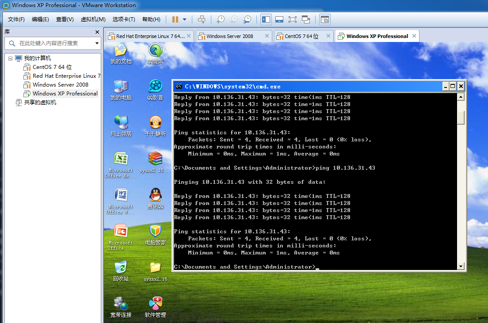Click the Microsoft Office Excel desktop icon
Viewport: 488px width, 323px height.
[x=121, y=164]
